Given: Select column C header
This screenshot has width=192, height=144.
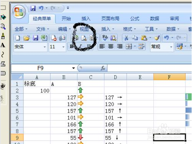Looking at the screenshot, I should [x=91, y=77].
